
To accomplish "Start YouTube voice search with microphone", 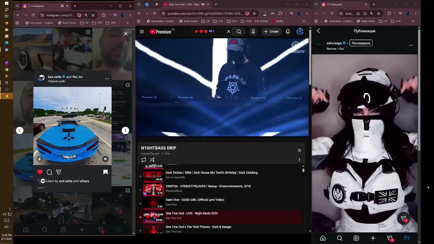I will click(x=253, y=32).
